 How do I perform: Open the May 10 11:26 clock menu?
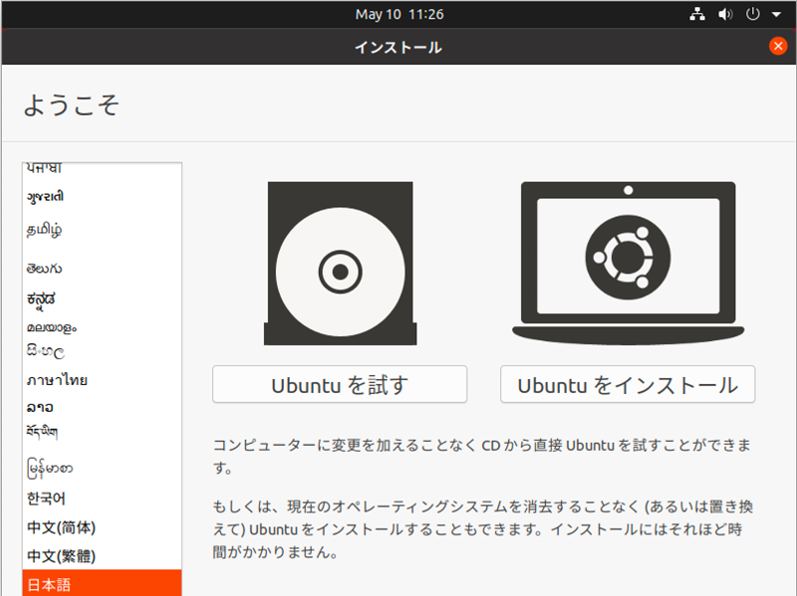[x=399, y=14]
